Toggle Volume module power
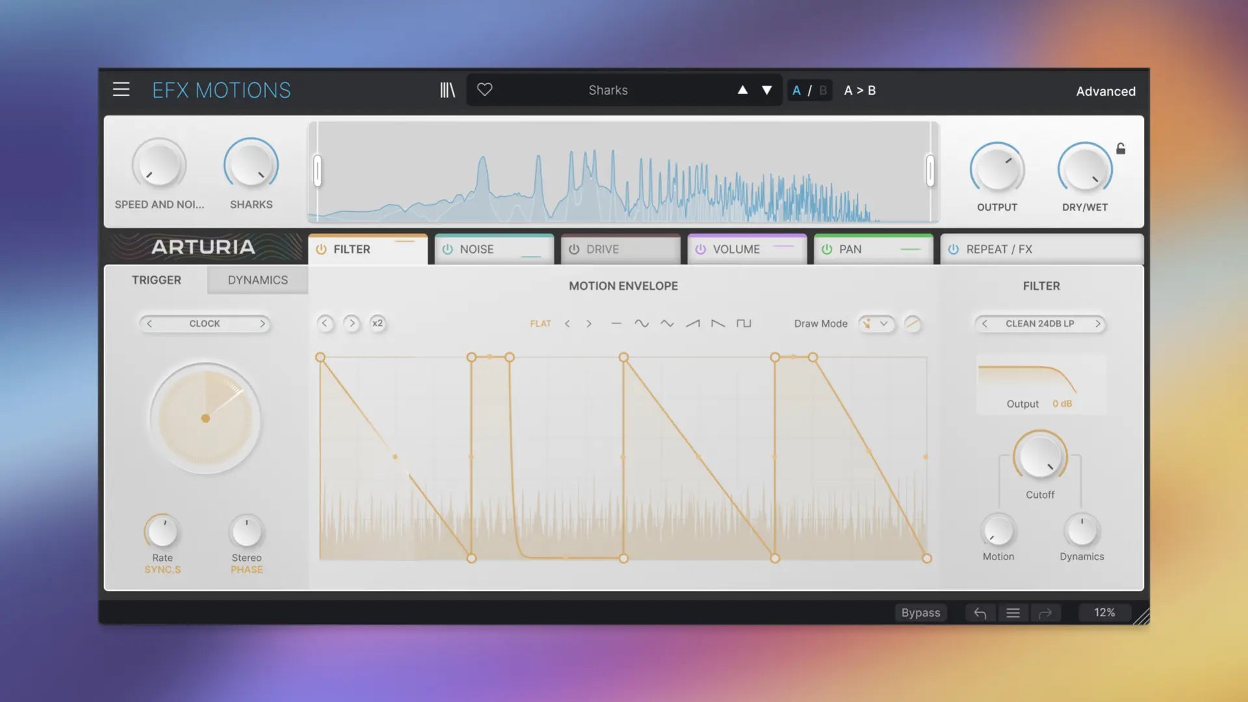Image resolution: width=1248 pixels, height=702 pixels. (x=700, y=250)
